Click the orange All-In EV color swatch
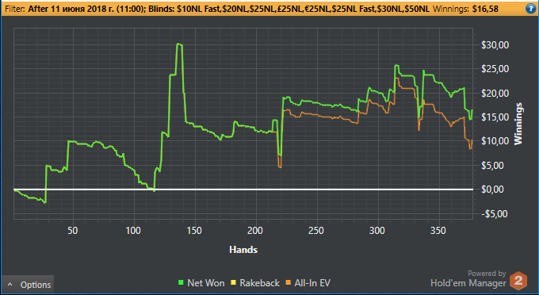 coord(288,282)
